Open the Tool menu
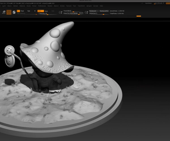 75,6
